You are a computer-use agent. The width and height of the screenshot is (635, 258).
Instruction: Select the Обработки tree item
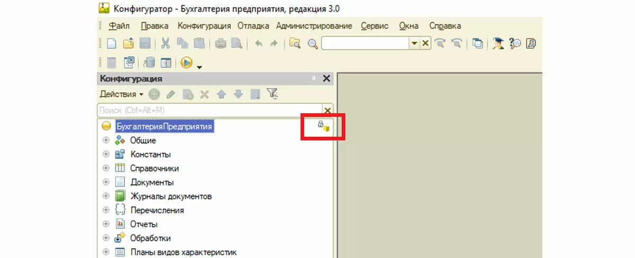point(150,238)
